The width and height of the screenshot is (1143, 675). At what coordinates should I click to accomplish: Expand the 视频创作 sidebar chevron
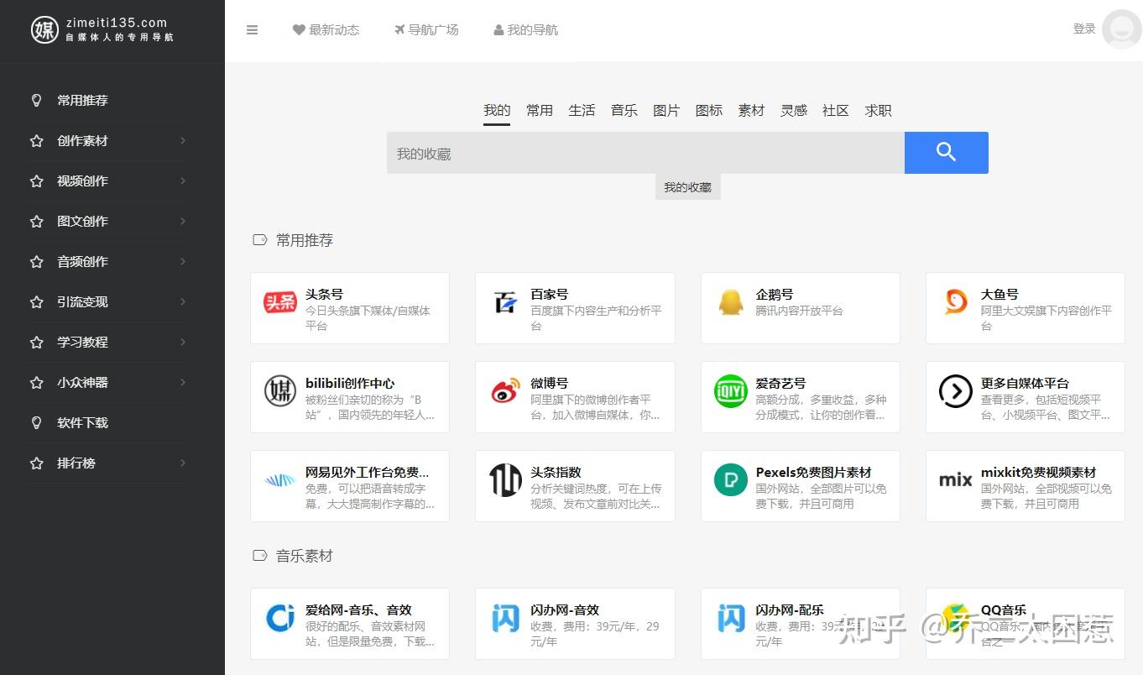pos(182,181)
